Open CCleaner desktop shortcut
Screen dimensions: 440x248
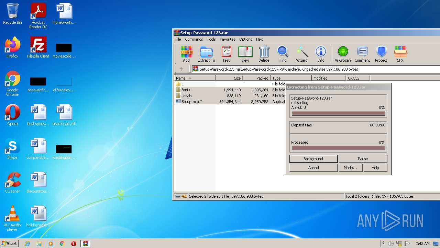click(x=12, y=183)
